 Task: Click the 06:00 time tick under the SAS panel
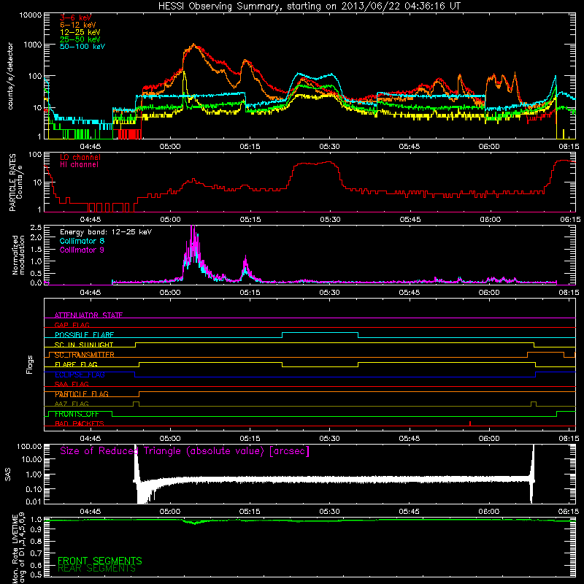pos(489,512)
